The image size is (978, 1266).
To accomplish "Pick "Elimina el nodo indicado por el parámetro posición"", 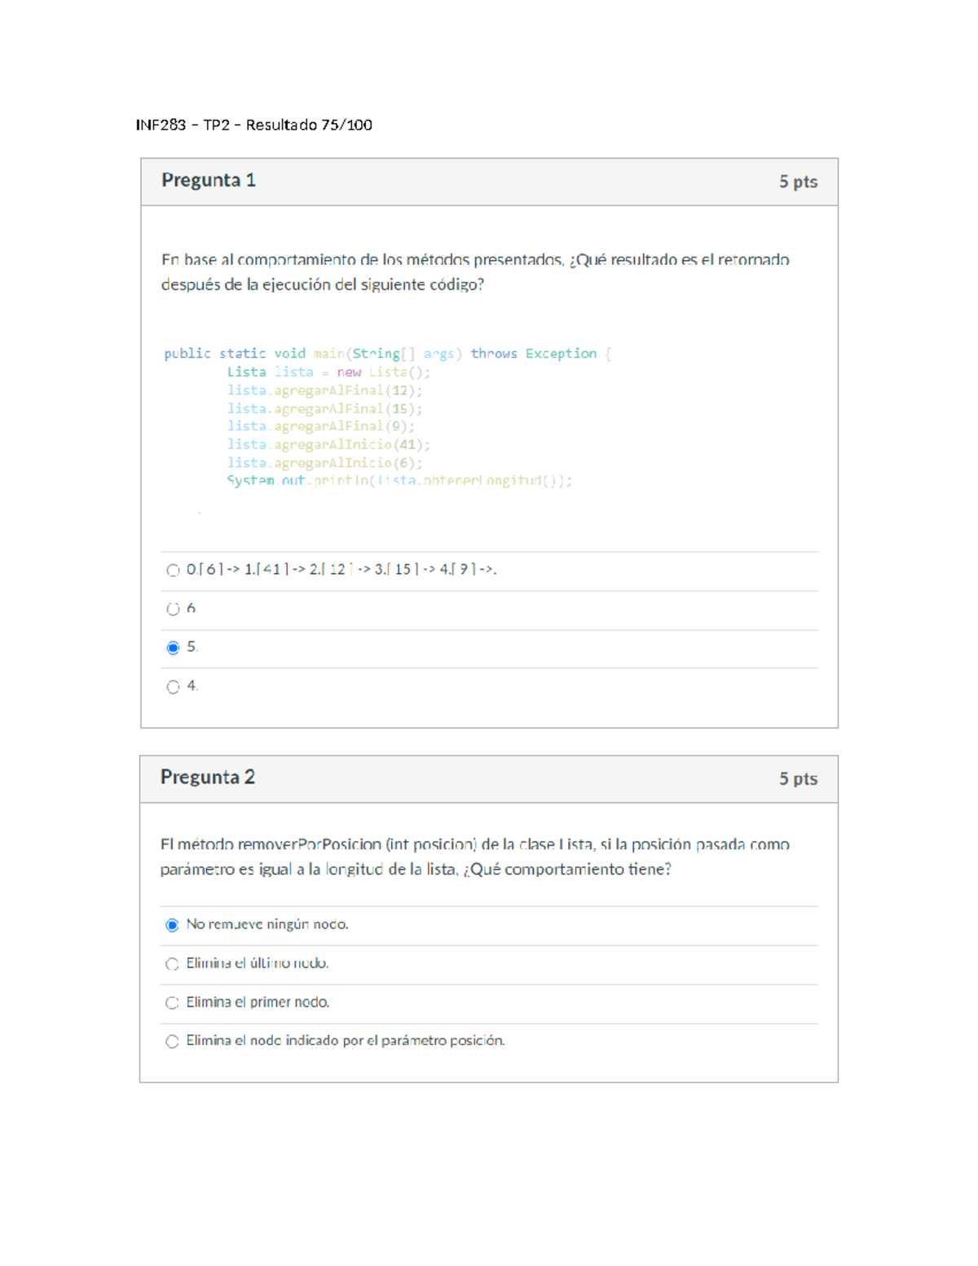I will [x=172, y=1041].
